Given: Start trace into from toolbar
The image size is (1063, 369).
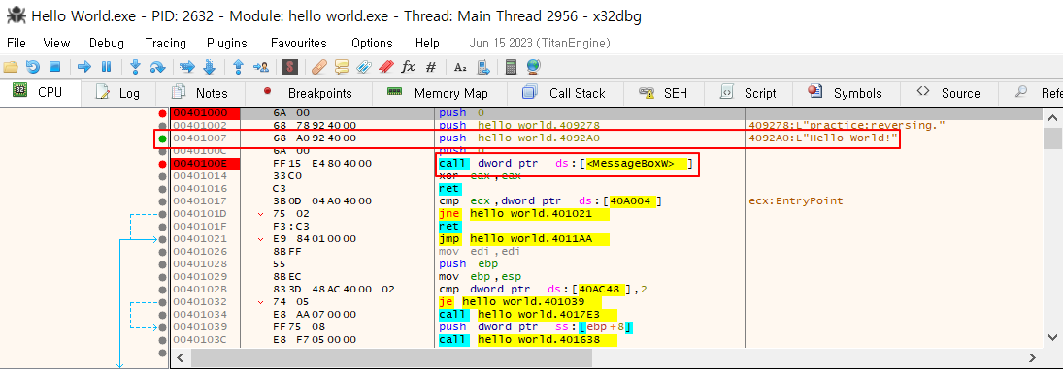Looking at the screenshot, I should (187, 67).
